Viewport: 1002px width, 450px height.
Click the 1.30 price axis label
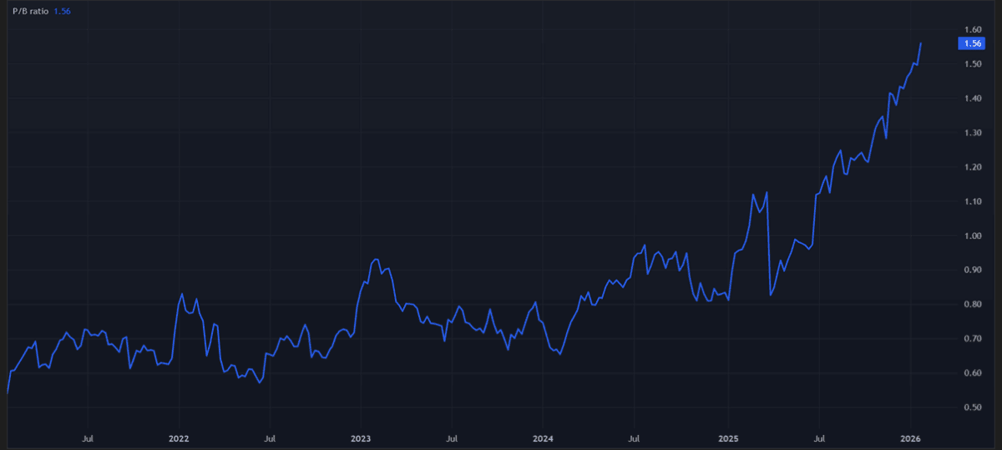[x=972, y=133]
